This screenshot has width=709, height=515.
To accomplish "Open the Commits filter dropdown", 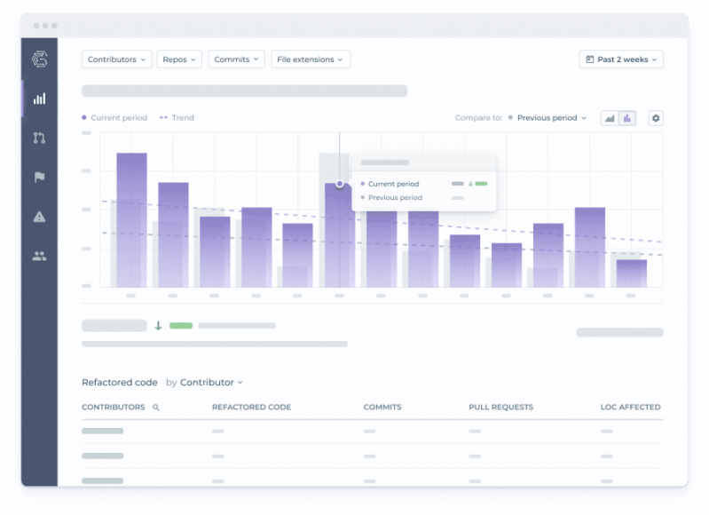I will [236, 59].
